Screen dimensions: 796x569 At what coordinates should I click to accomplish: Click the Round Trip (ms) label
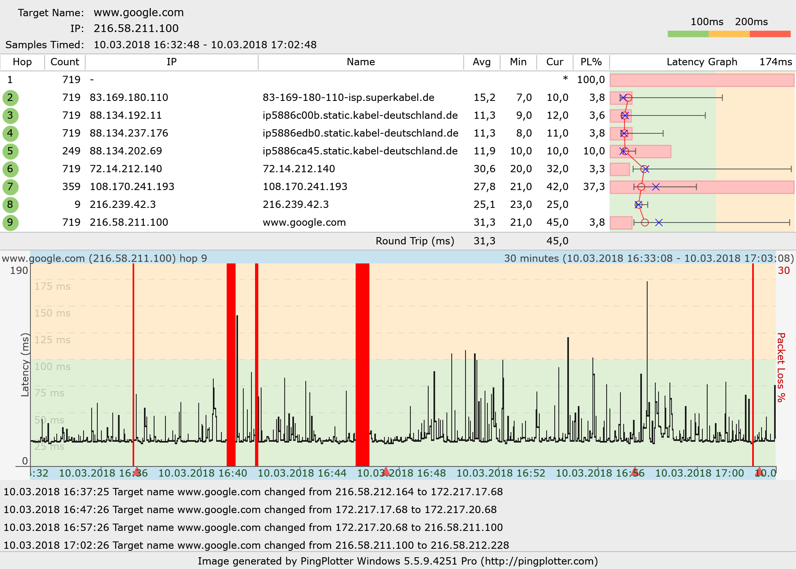pyautogui.click(x=415, y=241)
